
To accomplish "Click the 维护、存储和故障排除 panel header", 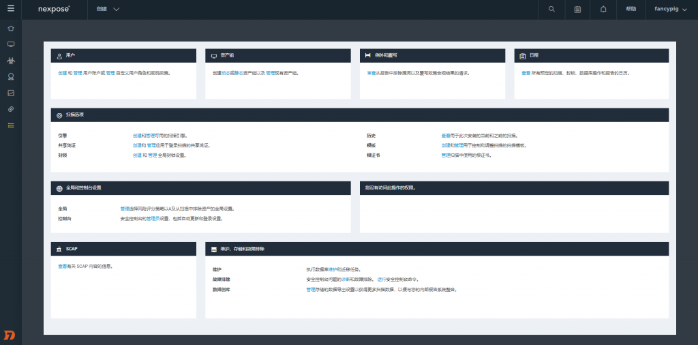I will (437, 250).
